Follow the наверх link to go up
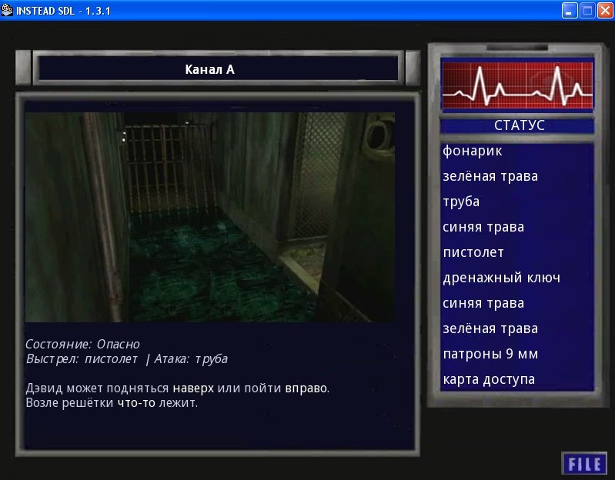 [193, 388]
